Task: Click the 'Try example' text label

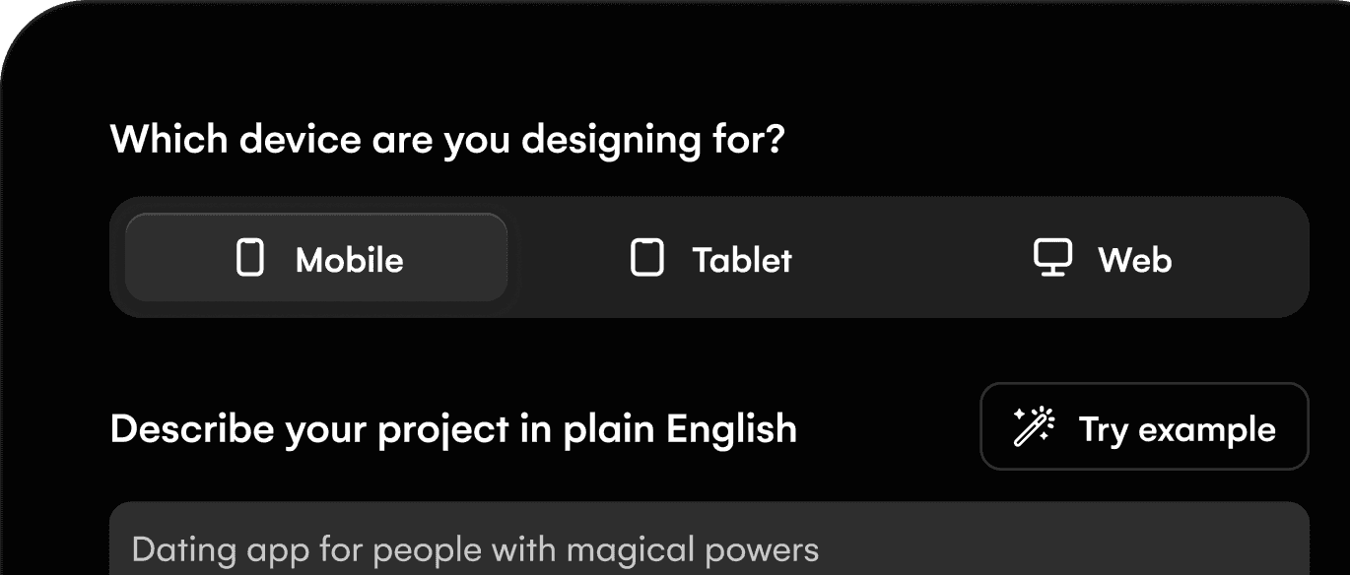Action: coord(1178,429)
